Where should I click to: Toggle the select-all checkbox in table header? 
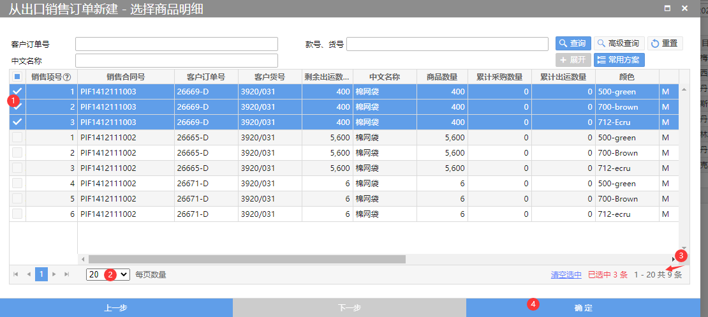point(17,77)
